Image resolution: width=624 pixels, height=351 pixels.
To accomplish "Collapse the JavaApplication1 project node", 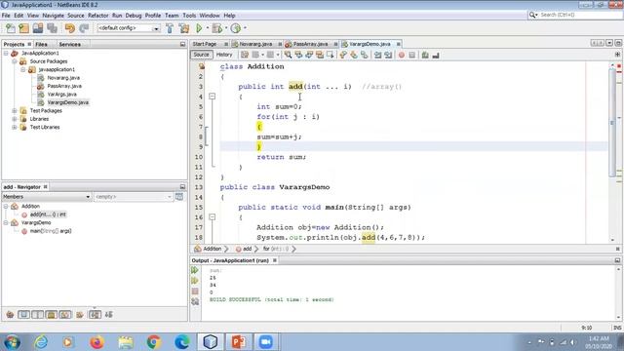I will point(6,53).
